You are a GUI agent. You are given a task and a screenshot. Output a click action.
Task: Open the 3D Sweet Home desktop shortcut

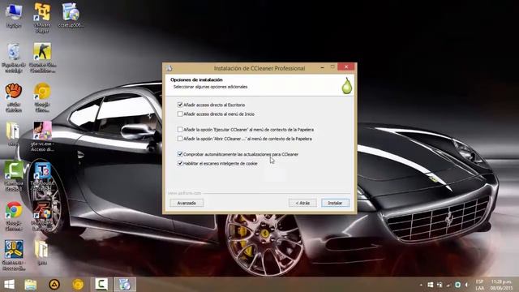point(14,255)
